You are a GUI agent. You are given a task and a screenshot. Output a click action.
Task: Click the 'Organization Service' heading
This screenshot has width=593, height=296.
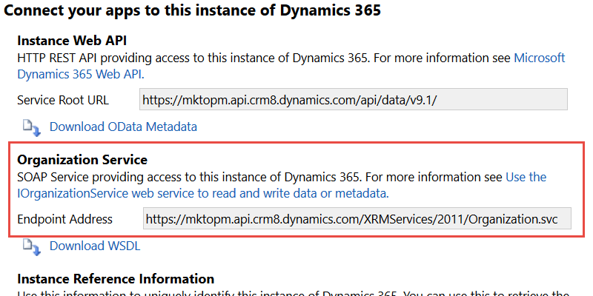coord(82,160)
